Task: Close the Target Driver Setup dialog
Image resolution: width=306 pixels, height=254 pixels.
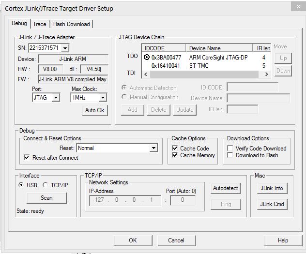Action: point(298,6)
